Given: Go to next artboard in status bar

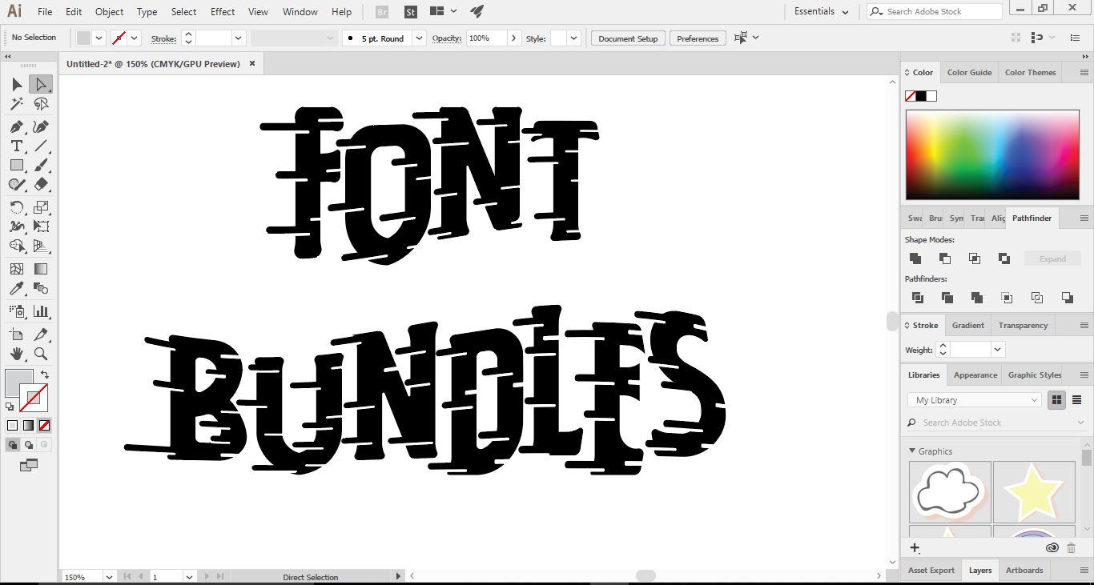Looking at the screenshot, I should 207,576.
